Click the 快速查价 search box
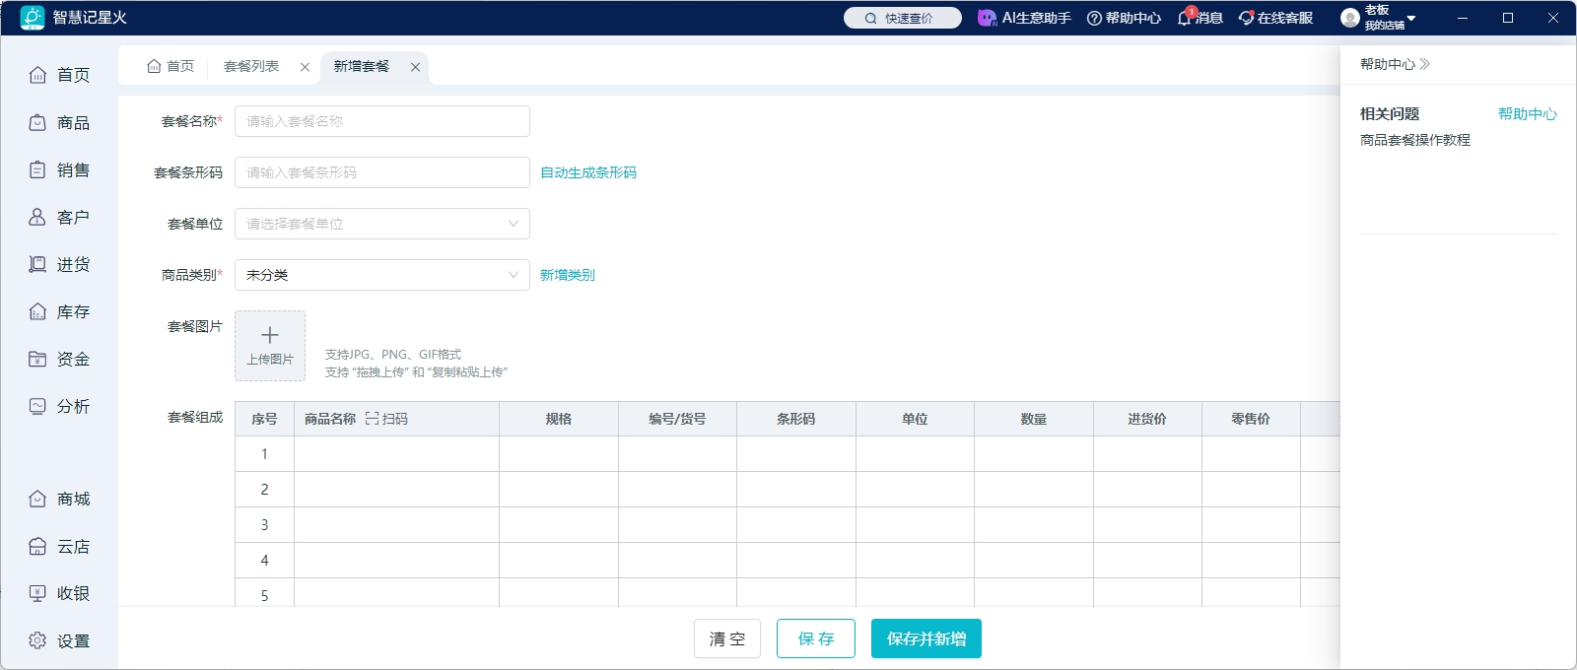1577x670 pixels. click(903, 18)
